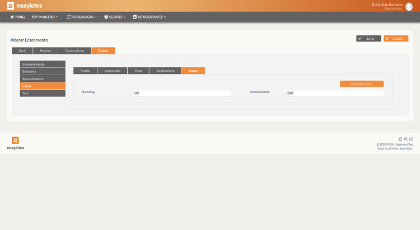Viewport: 420px width, 230px height.
Task: Open Estimativa in side menu
Action: [43, 71]
